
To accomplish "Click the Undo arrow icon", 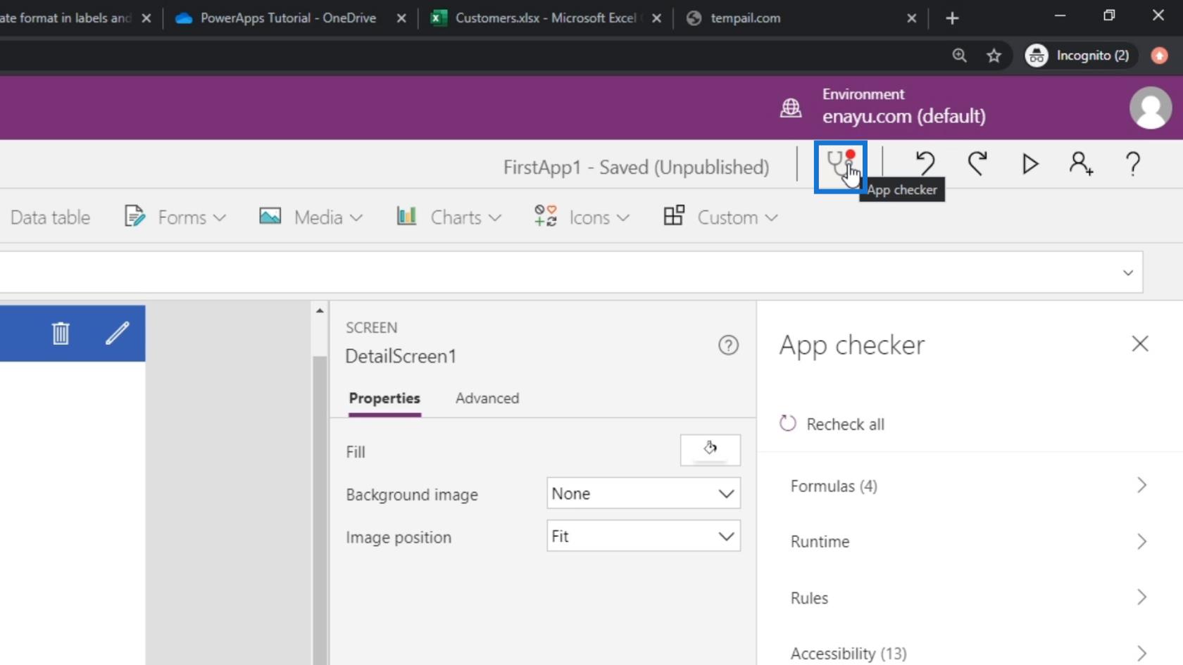I will (x=925, y=163).
